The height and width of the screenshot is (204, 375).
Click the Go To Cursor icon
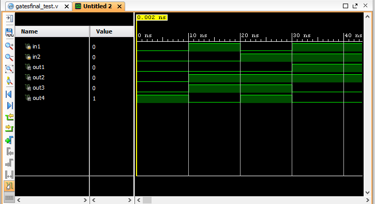point(9,81)
